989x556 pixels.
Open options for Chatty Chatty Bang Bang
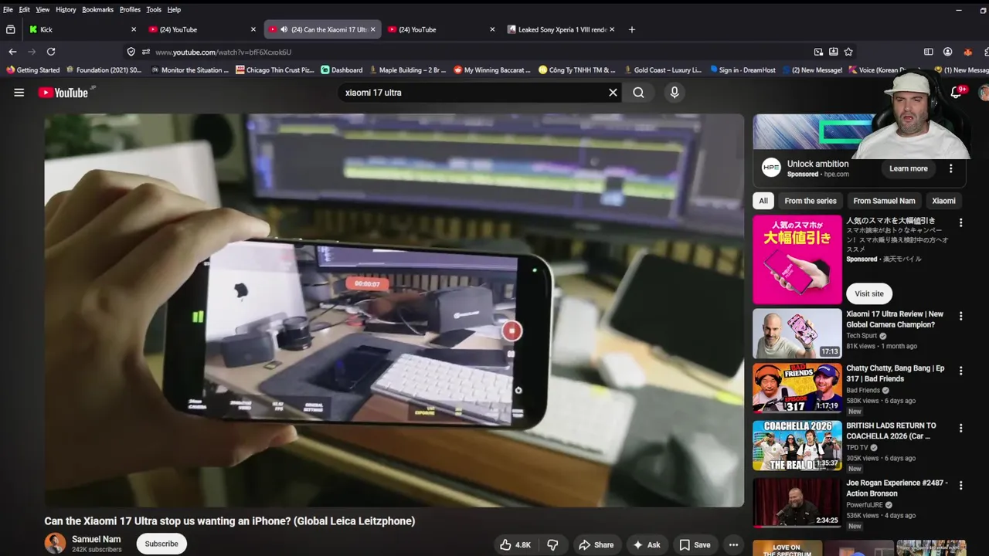click(x=960, y=370)
